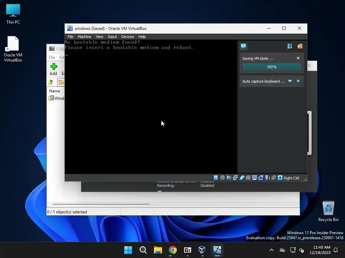Select the Oracle VM VirtualBox desktop shortcut

coord(13,49)
